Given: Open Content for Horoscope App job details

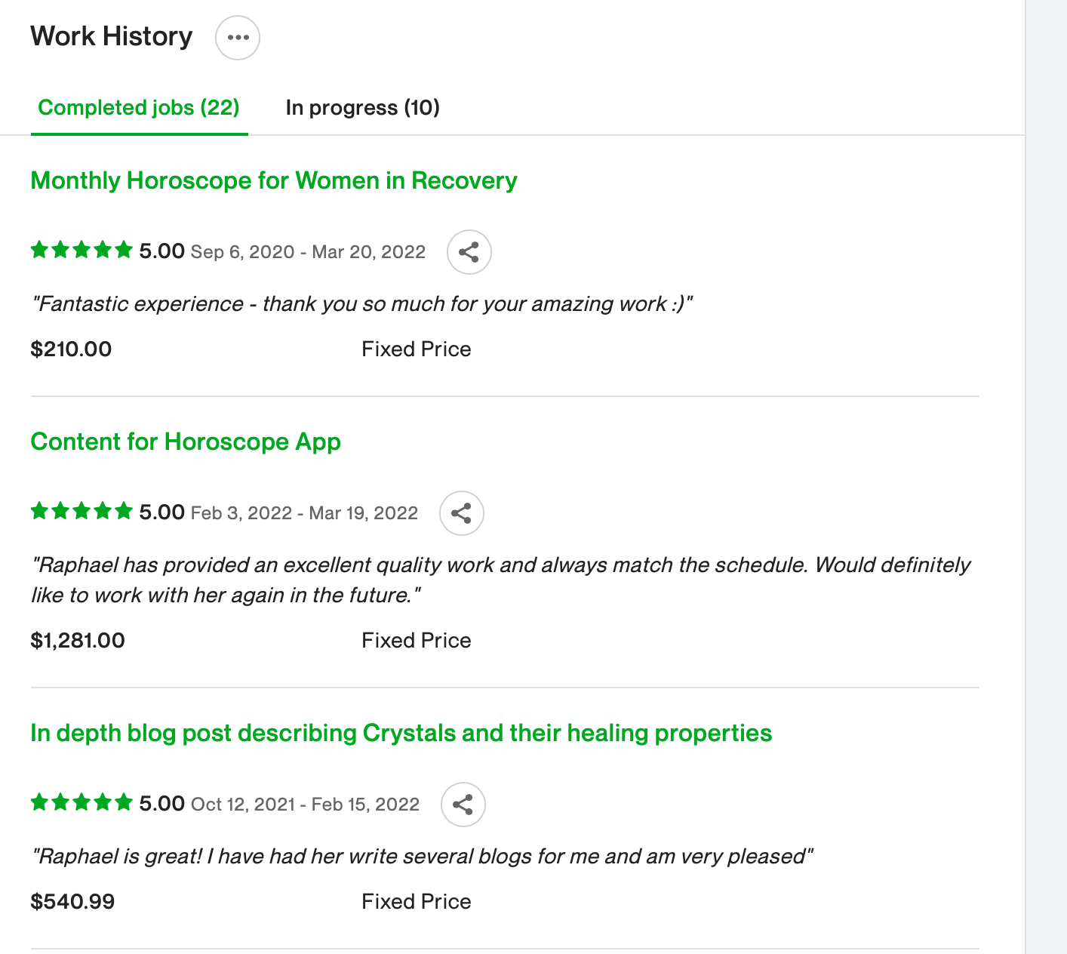Looking at the screenshot, I should pyautogui.click(x=185, y=442).
